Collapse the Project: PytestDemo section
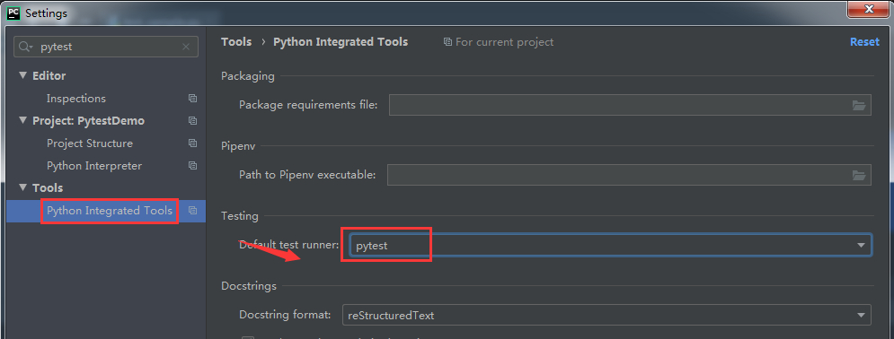 [x=22, y=120]
